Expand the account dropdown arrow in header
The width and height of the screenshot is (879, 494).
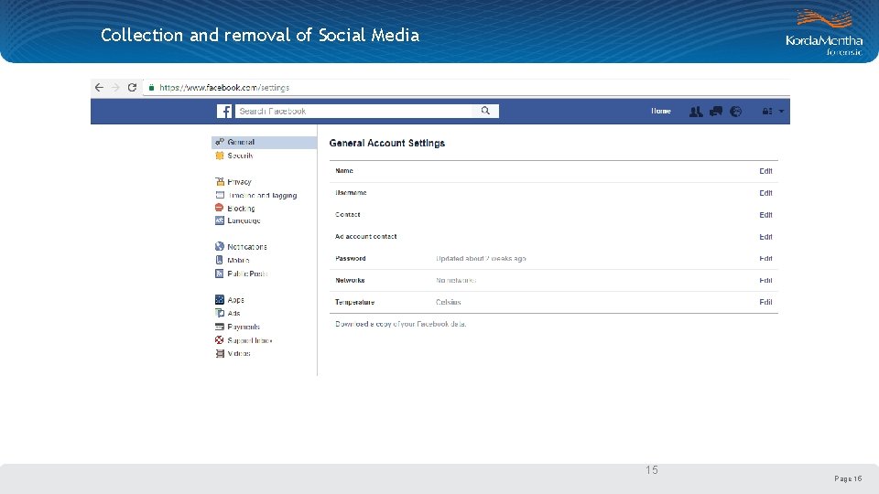coord(781,112)
